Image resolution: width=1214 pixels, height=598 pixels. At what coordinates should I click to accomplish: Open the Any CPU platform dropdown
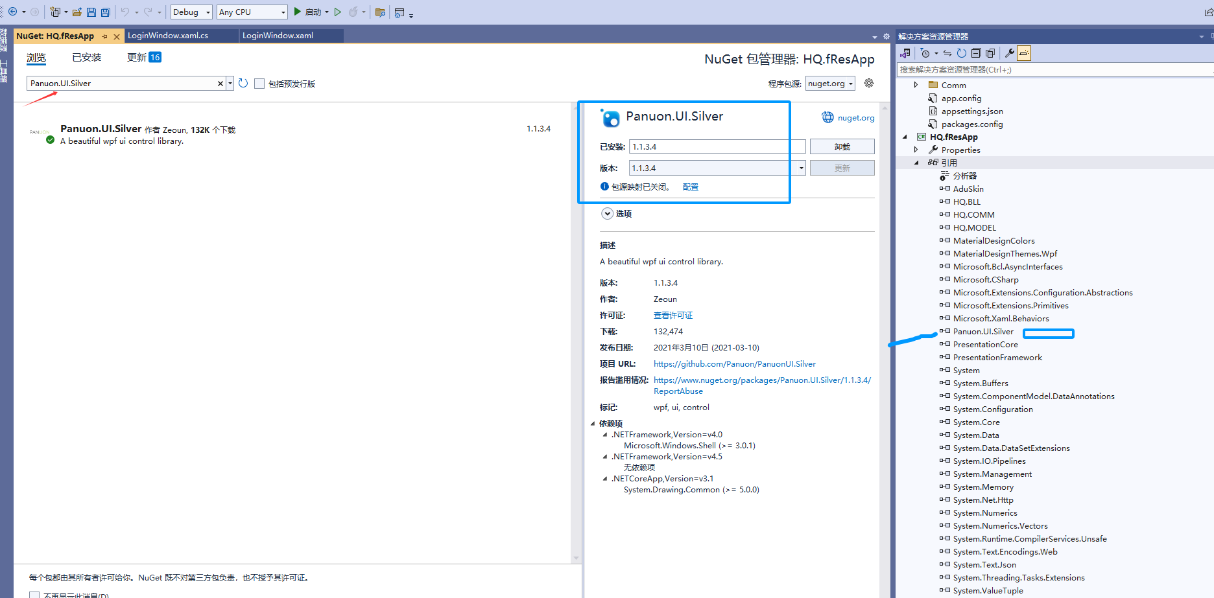pyautogui.click(x=252, y=12)
